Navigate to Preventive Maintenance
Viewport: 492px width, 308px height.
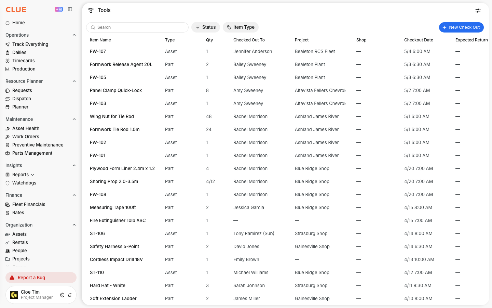pos(38,145)
